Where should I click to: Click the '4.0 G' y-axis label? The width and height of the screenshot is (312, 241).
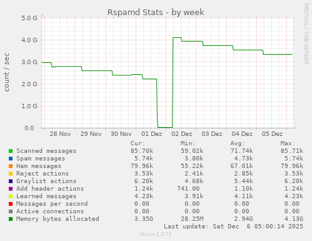click(x=30, y=40)
